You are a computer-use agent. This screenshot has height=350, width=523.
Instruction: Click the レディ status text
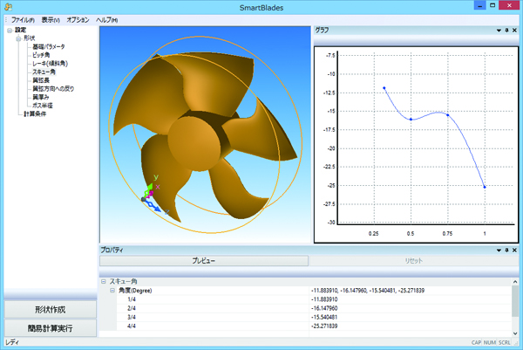(x=12, y=343)
